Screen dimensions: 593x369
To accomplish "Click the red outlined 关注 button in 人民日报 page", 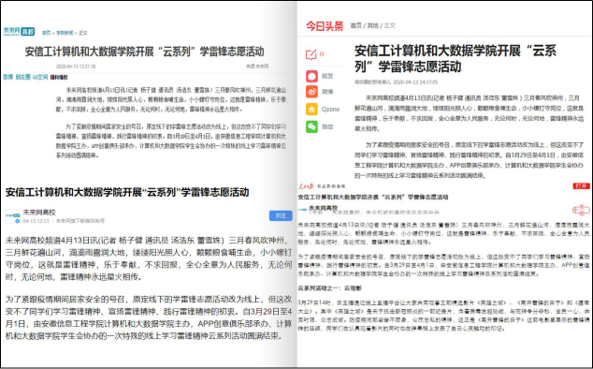I will [x=581, y=210].
